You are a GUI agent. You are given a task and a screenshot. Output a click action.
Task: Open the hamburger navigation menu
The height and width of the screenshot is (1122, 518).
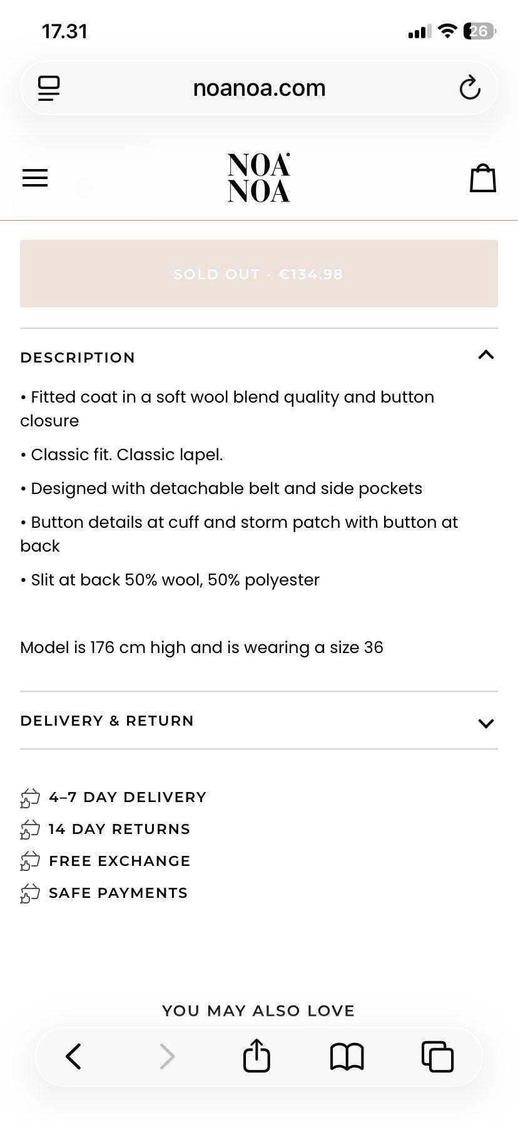coord(35,178)
